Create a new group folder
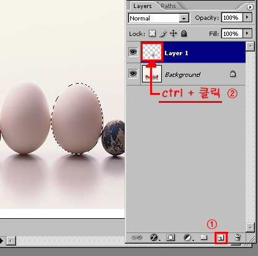Viewport: 258px width, 256px height. click(204, 237)
